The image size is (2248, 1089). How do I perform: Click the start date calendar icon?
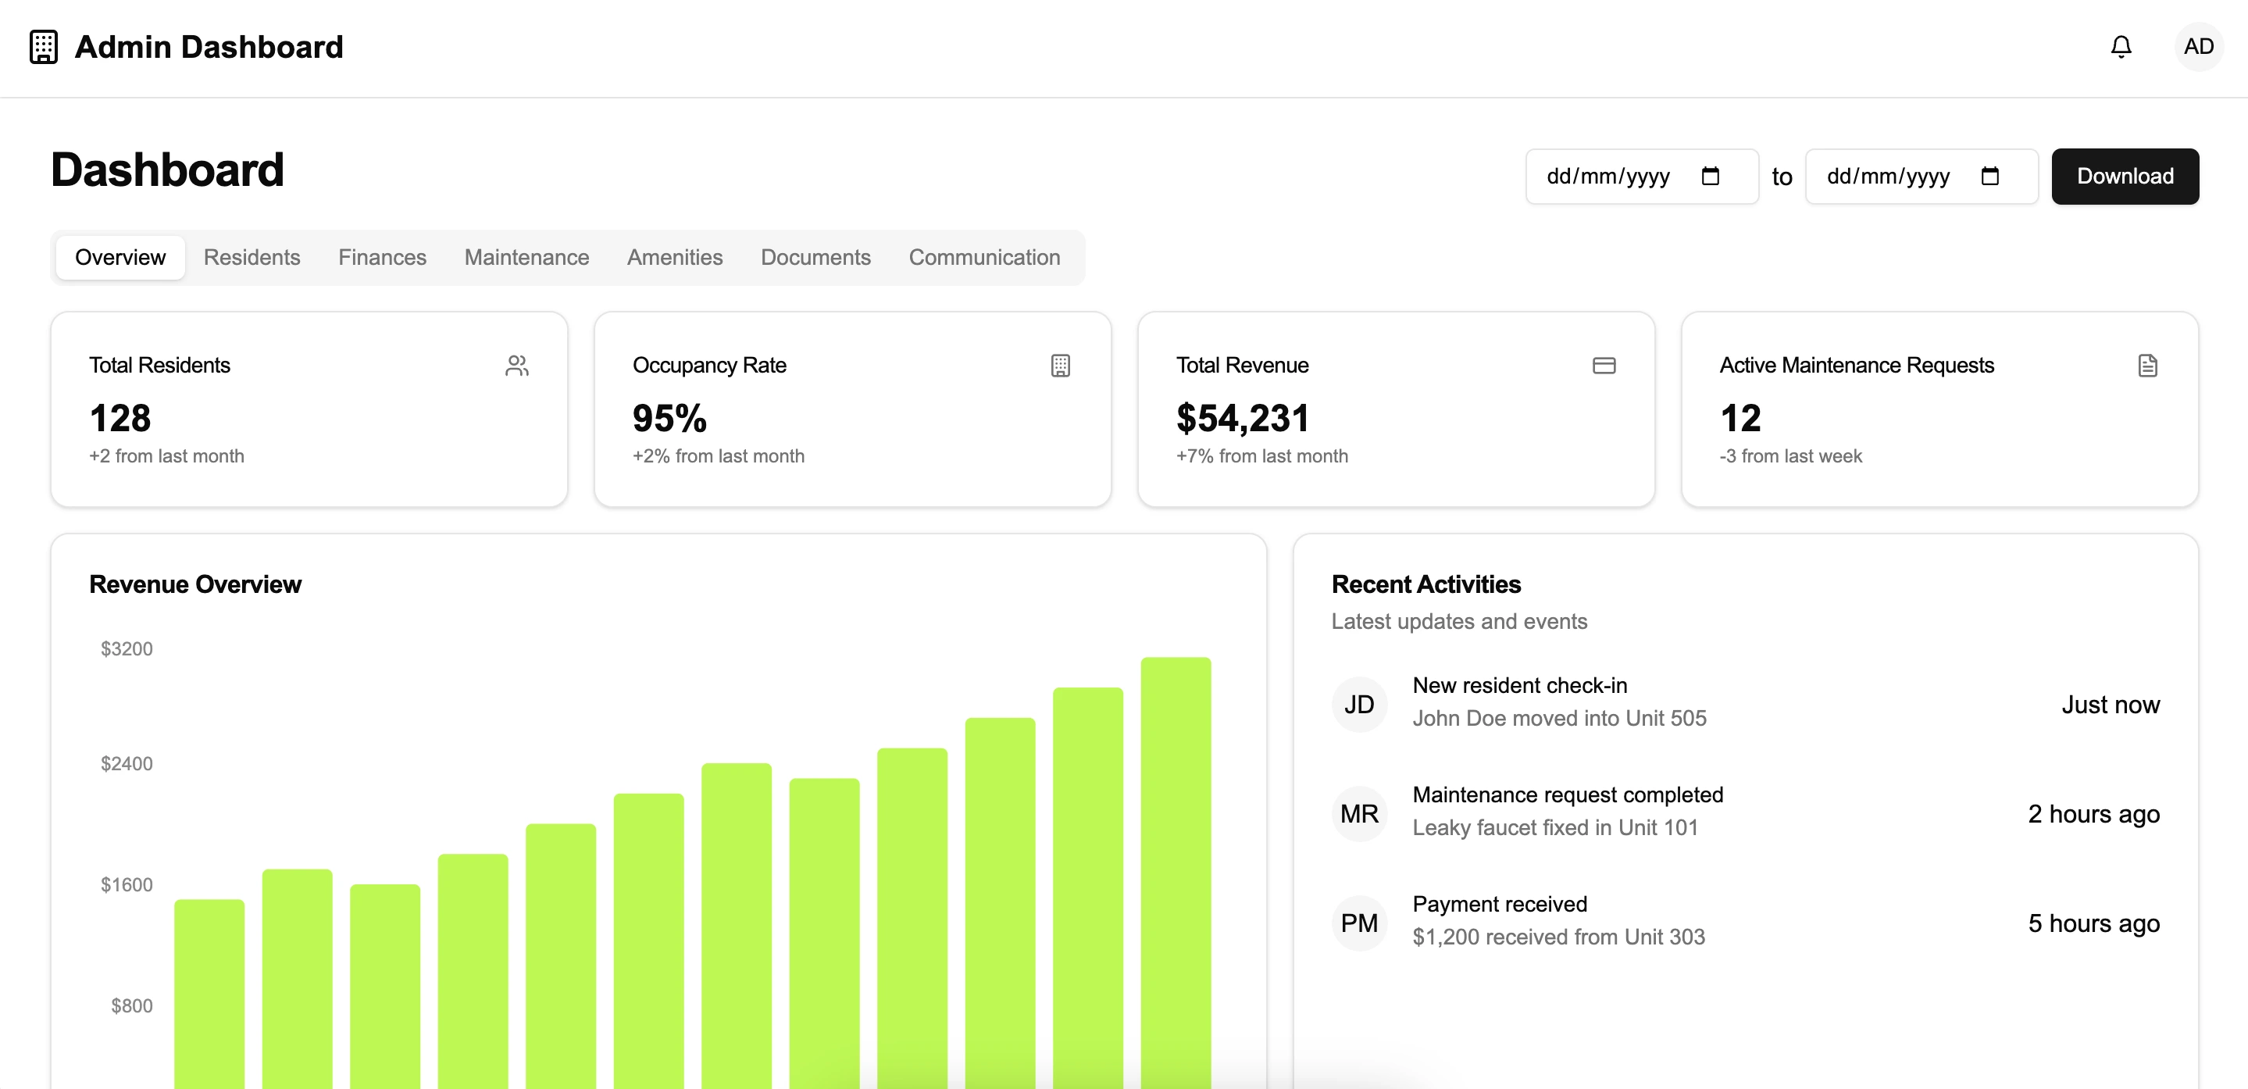coord(1711,177)
